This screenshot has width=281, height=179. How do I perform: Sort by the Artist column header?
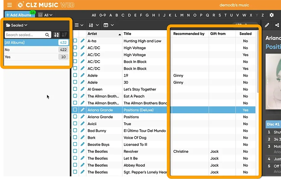pyautogui.click(x=104, y=34)
